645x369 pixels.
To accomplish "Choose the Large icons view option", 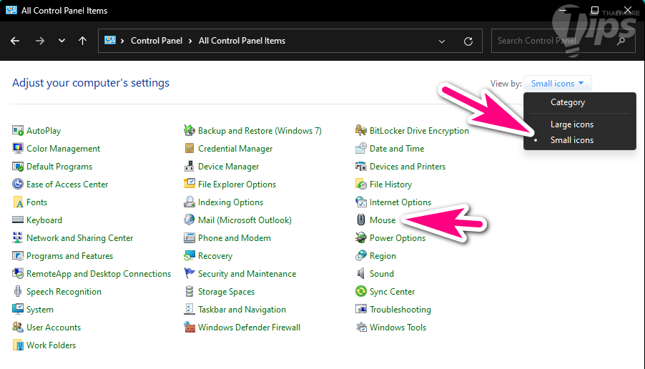I will [571, 124].
